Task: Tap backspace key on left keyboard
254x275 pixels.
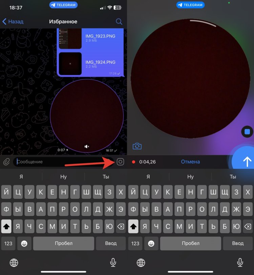Action: 121,227
